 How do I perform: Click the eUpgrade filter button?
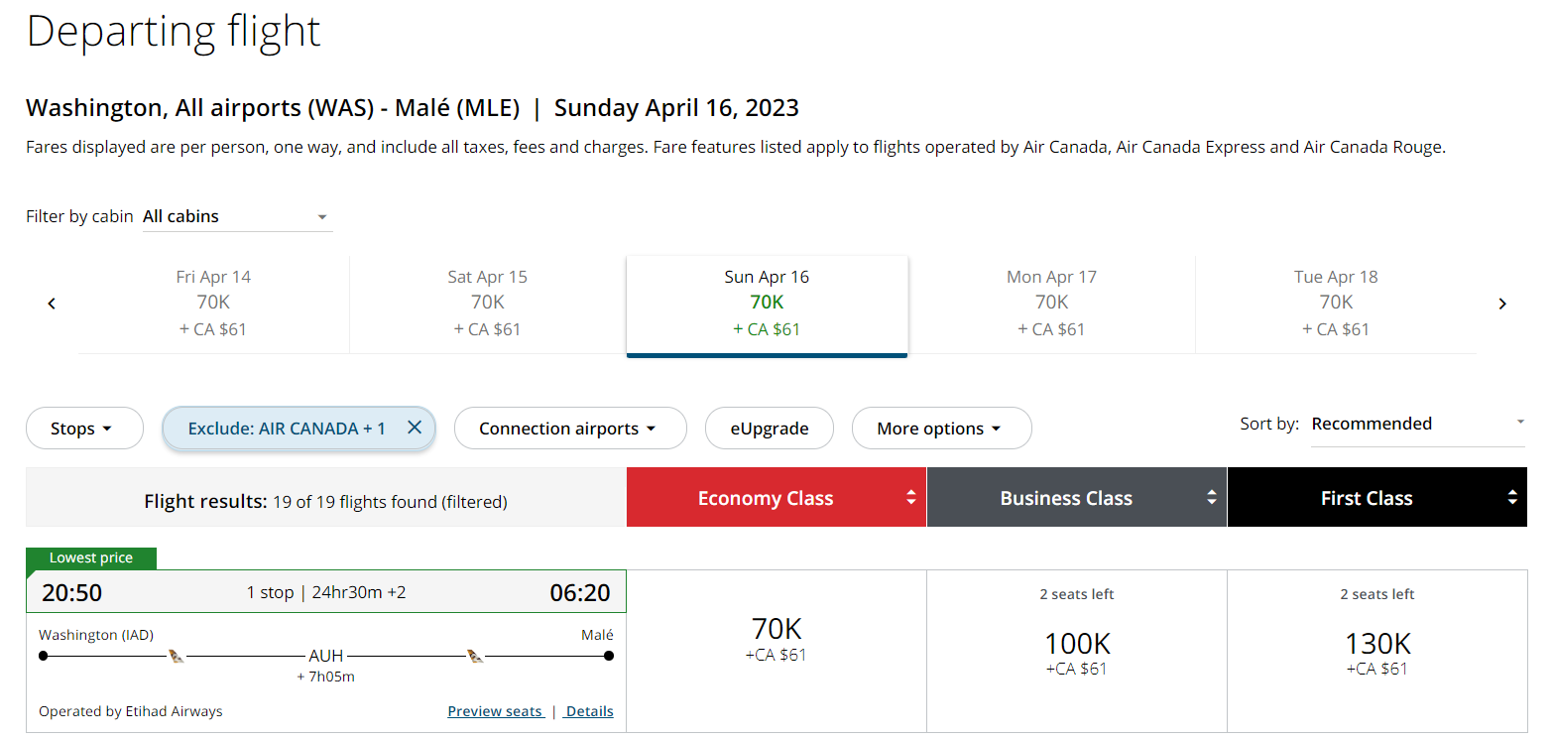(x=770, y=428)
